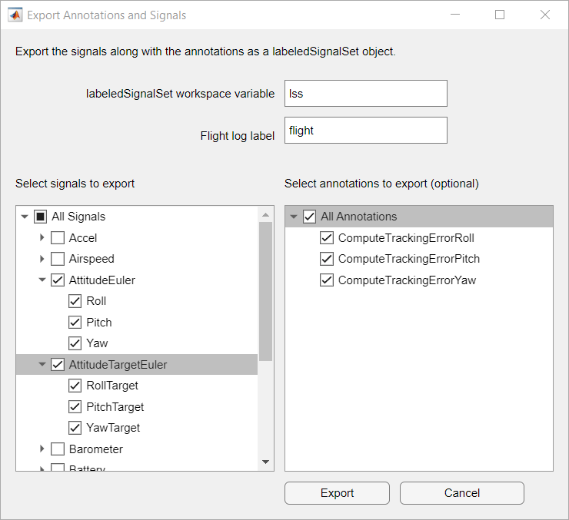This screenshot has height=520, width=569.
Task: Expand the Barometer tree node
Action: (x=42, y=449)
